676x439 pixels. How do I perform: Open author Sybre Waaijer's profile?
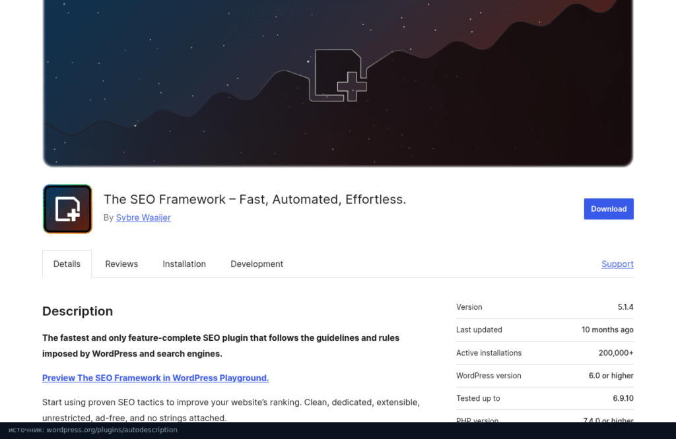coord(143,218)
